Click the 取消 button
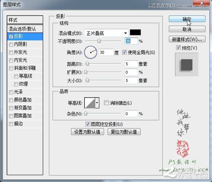The image size is (212, 182). 187,29
